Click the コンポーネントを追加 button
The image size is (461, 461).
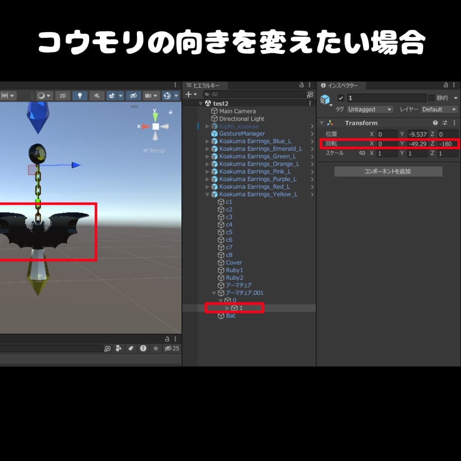388,171
